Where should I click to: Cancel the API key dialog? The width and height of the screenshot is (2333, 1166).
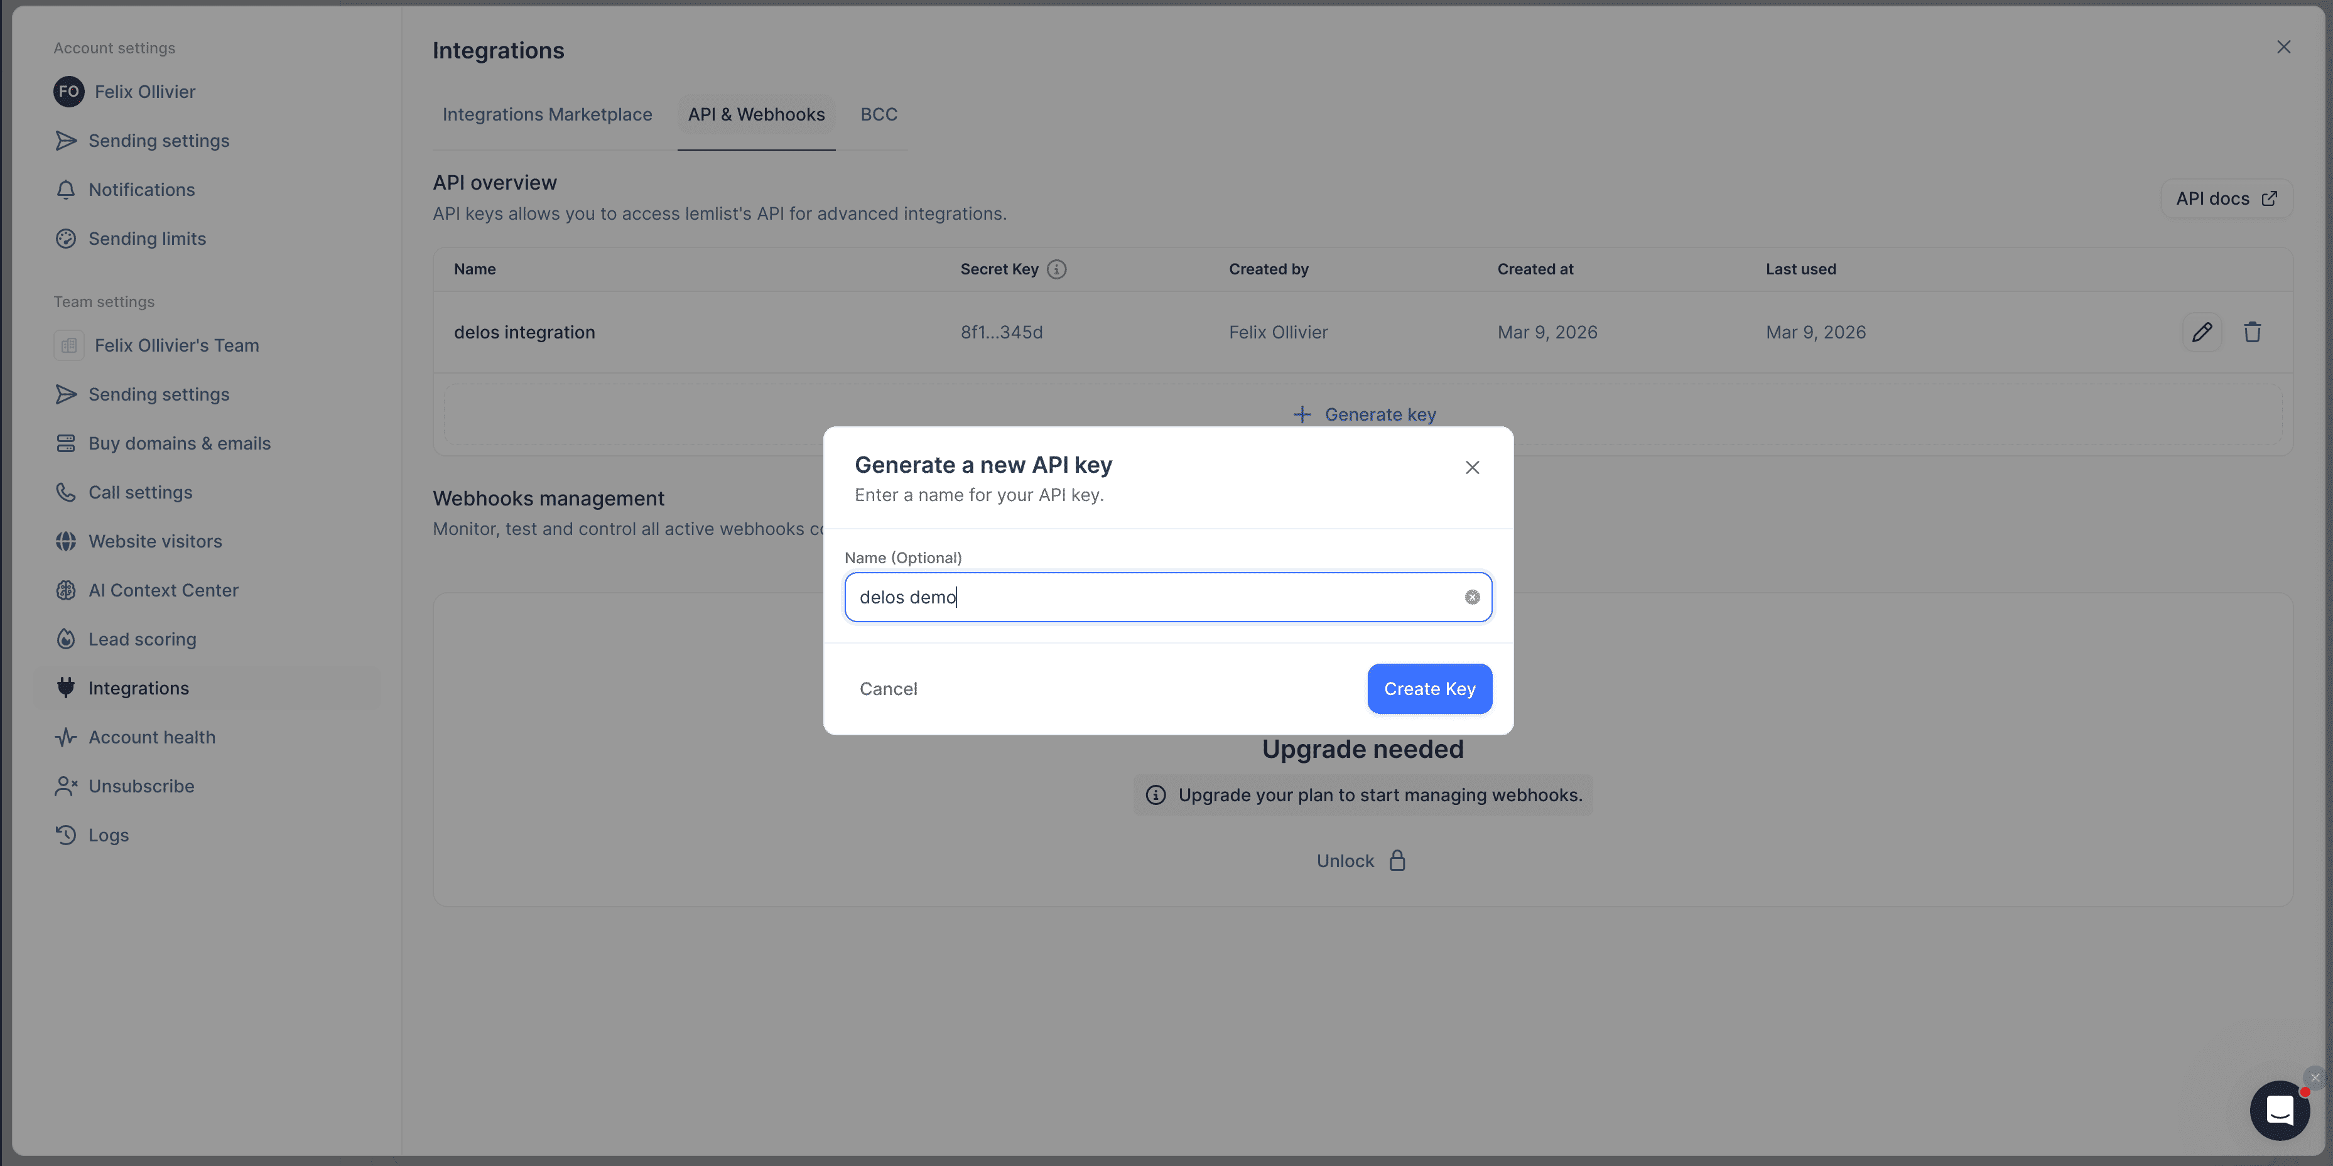pos(887,688)
